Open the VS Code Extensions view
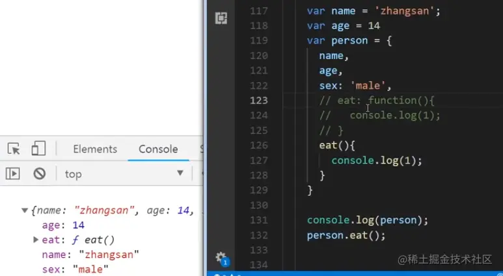This screenshot has width=503, height=276. (x=221, y=18)
